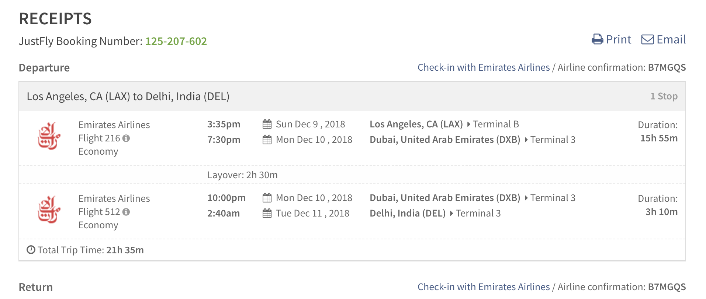
Task: Open Departure Check-in with Emirates Airlines link
Action: click(x=484, y=67)
